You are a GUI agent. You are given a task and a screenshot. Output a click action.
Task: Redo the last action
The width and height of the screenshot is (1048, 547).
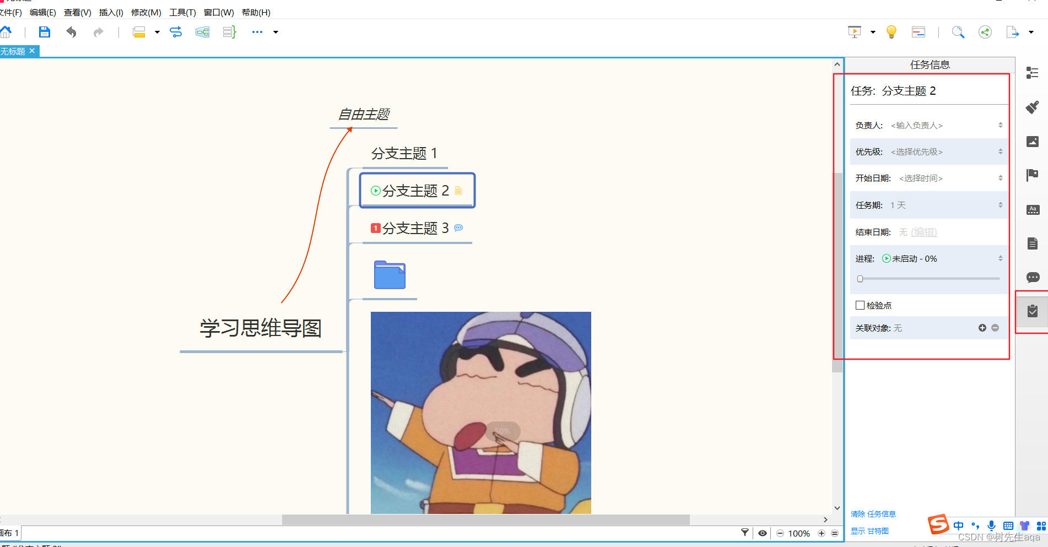click(98, 32)
